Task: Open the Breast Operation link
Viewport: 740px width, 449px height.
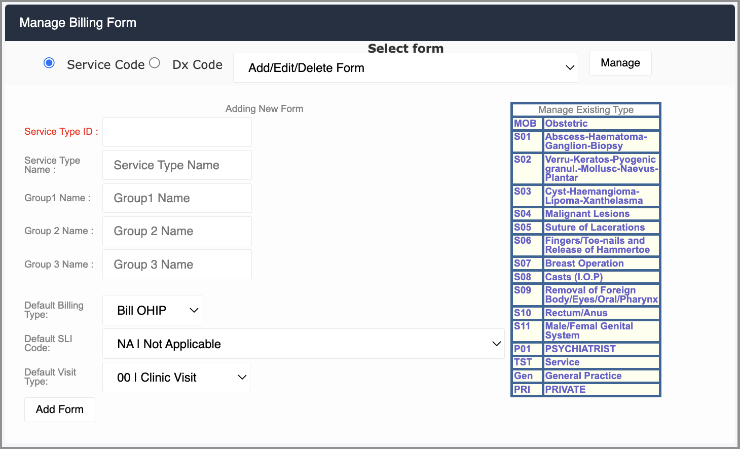Action: [x=584, y=263]
